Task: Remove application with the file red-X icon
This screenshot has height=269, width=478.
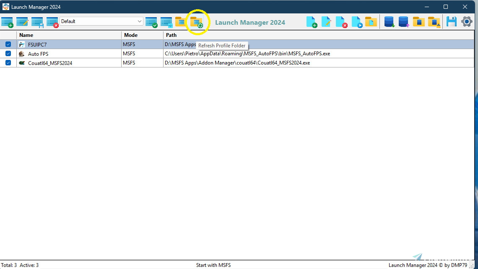Action: click(341, 22)
